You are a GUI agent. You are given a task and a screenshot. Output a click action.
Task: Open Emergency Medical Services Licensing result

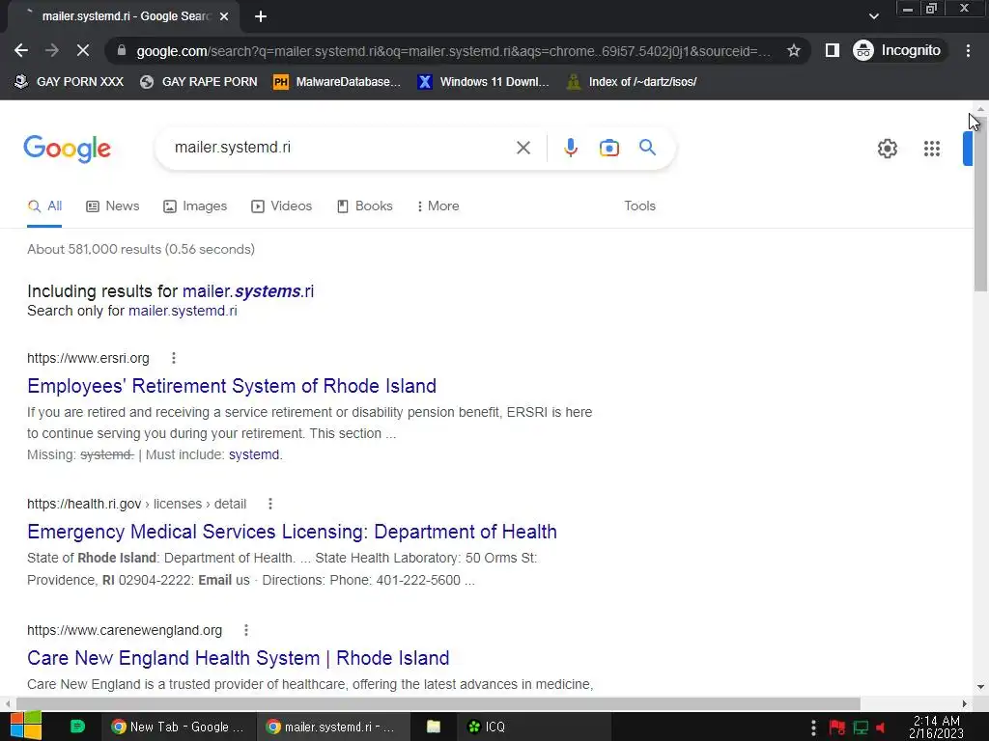coord(292,532)
